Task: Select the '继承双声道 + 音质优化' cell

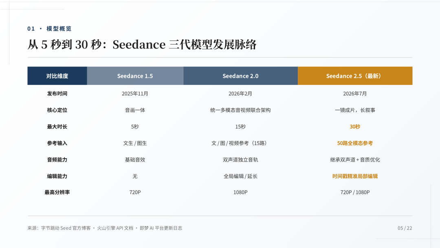Action: 355,160
